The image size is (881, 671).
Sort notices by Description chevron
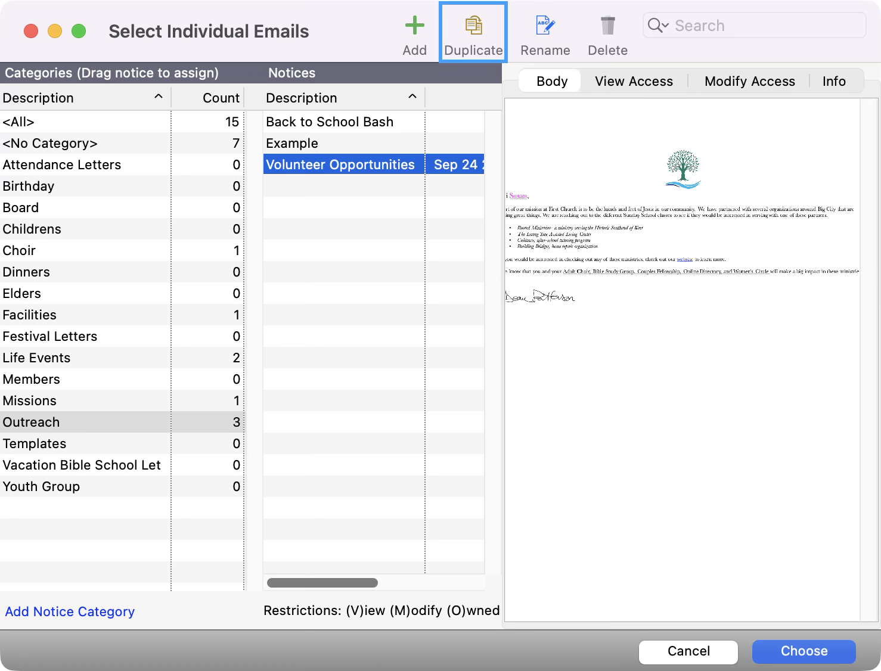click(x=412, y=97)
